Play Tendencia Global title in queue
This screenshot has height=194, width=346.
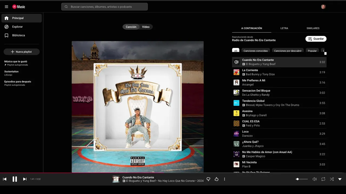click(253, 101)
